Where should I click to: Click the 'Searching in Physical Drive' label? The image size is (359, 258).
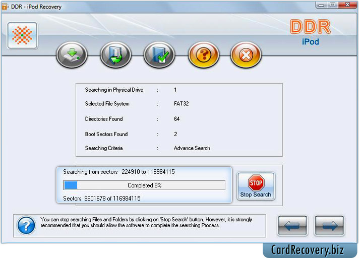114,90
